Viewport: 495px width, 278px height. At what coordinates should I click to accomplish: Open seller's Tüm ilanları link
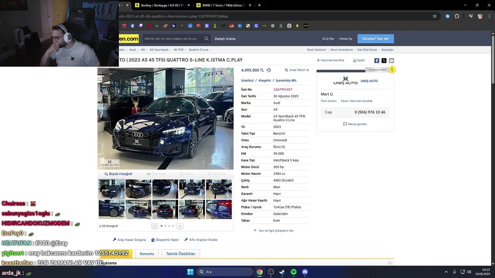point(329,101)
